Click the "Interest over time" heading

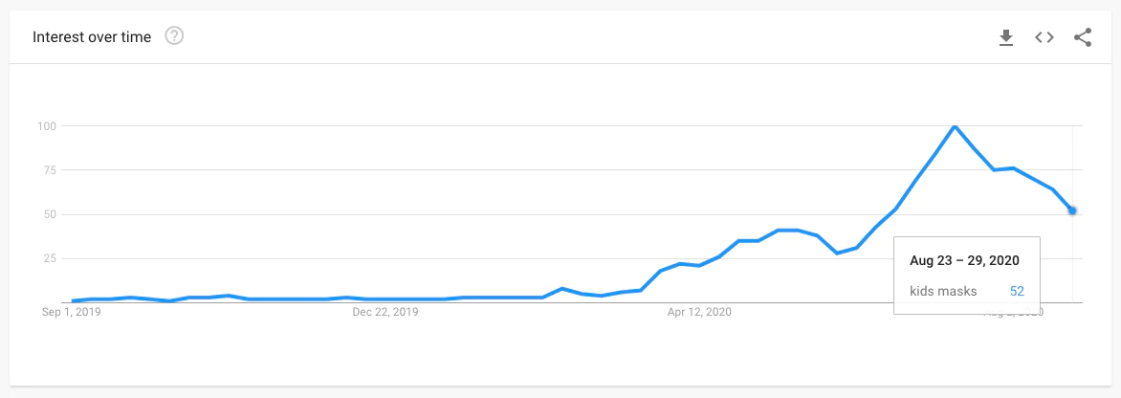92,37
